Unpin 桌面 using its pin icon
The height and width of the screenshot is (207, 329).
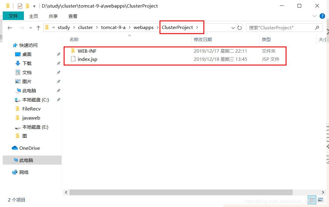[x=59, y=54]
